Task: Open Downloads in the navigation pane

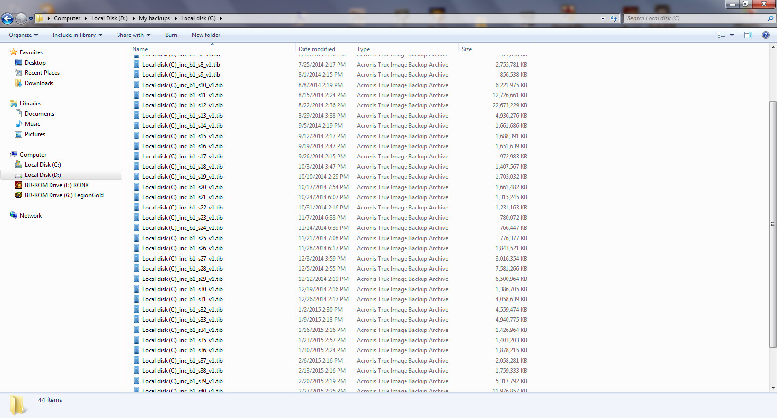Action: [39, 83]
